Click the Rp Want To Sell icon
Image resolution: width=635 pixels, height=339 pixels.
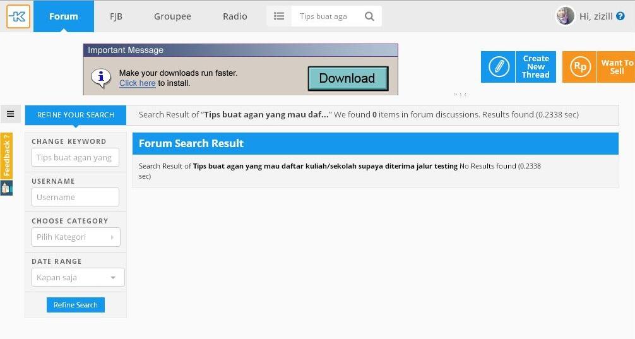(579, 67)
